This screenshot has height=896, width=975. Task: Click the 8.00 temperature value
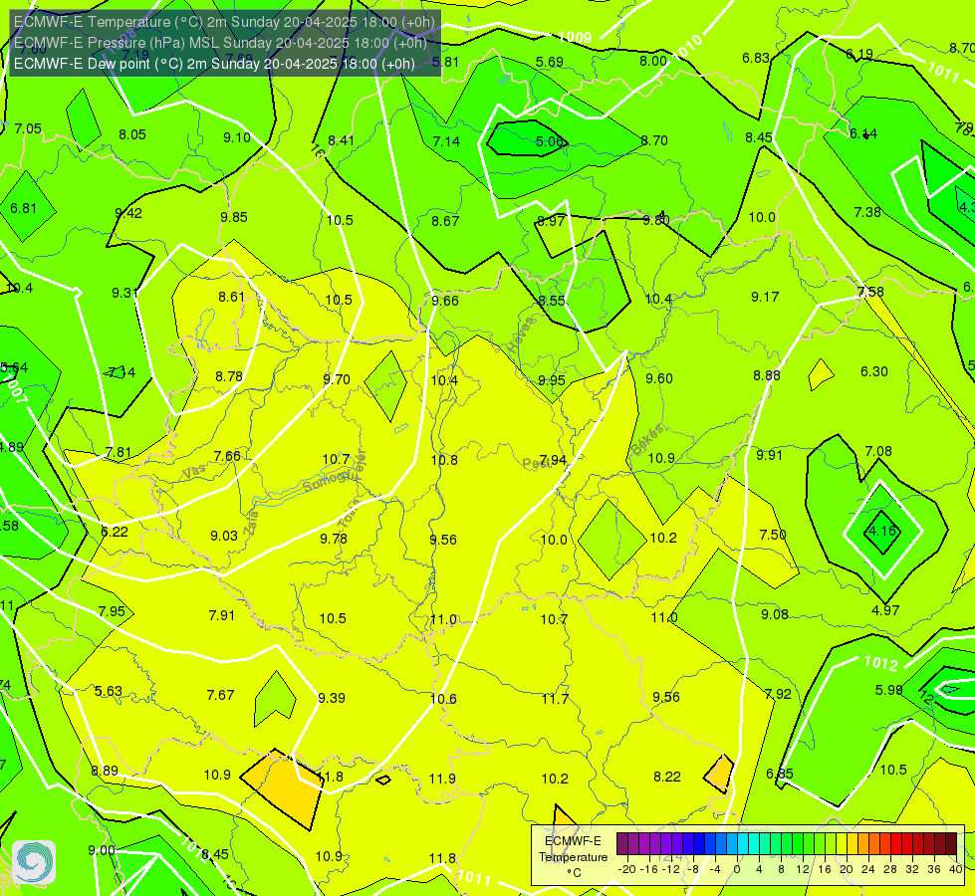pyautogui.click(x=653, y=61)
